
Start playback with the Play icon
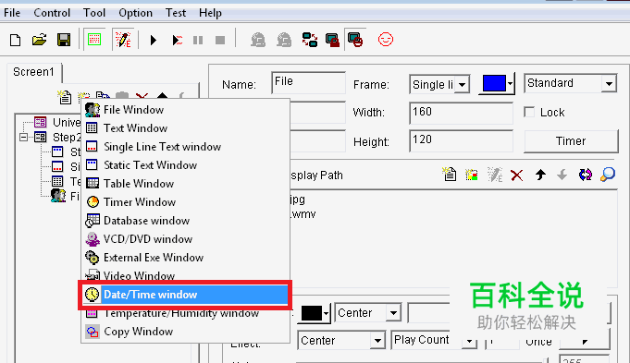tap(153, 40)
